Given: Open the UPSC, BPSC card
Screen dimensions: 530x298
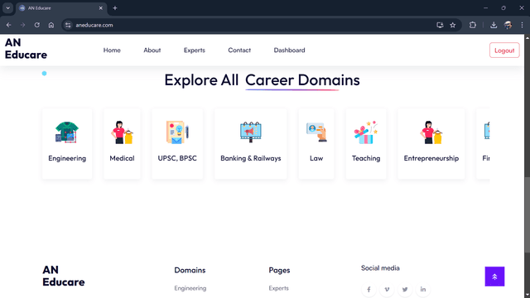Looking at the screenshot, I should (x=177, y=143).
